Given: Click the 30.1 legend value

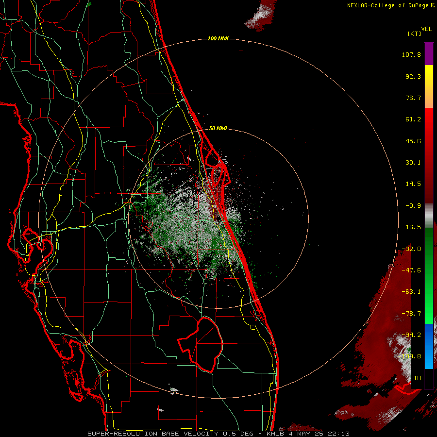Looking at the screenshot, I should [413, 163].
